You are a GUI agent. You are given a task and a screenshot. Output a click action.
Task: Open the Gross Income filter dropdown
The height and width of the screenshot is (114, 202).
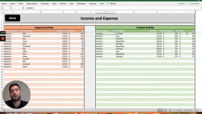177,31
